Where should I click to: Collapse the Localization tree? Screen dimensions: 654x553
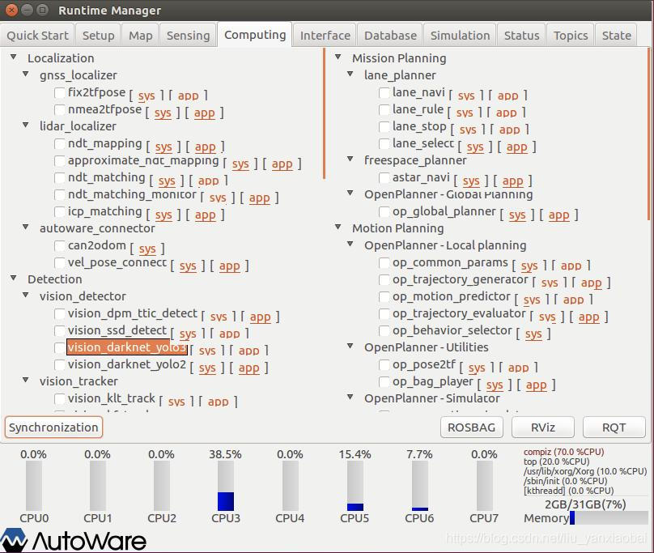point(13,57)
